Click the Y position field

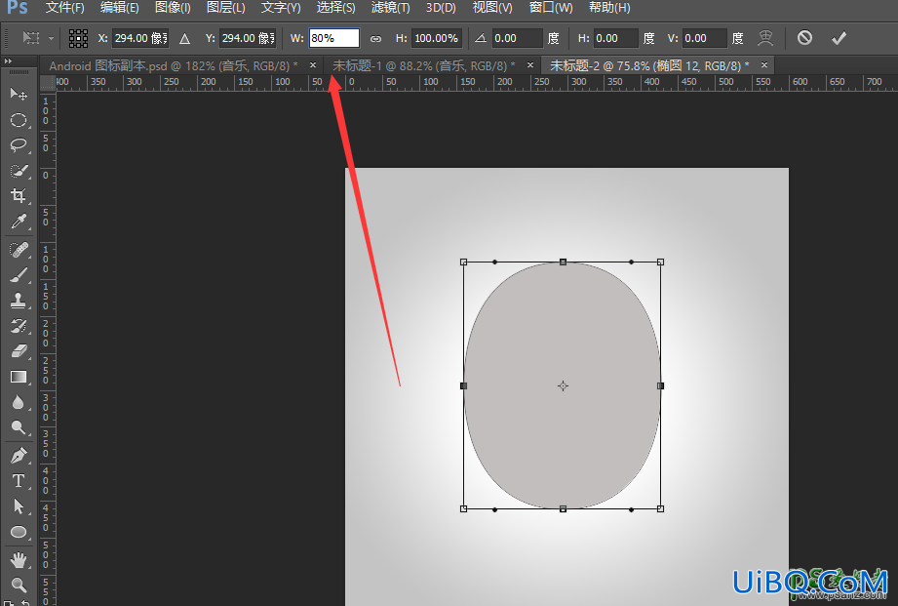248,38
